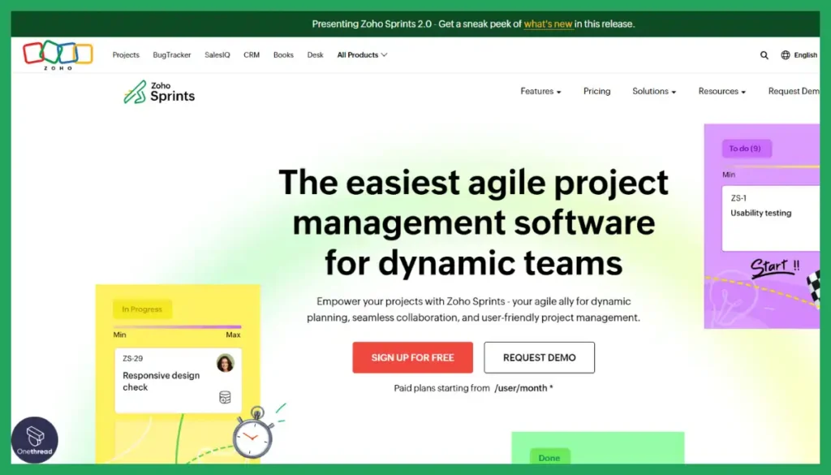Image resolution: width=831 pixels, height=475 pixels.
Task: Expand the Features menu
Action: pos(540,91)
